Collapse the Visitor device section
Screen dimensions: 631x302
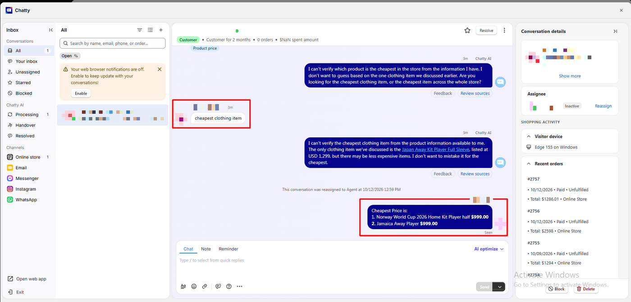click(528, 136)
